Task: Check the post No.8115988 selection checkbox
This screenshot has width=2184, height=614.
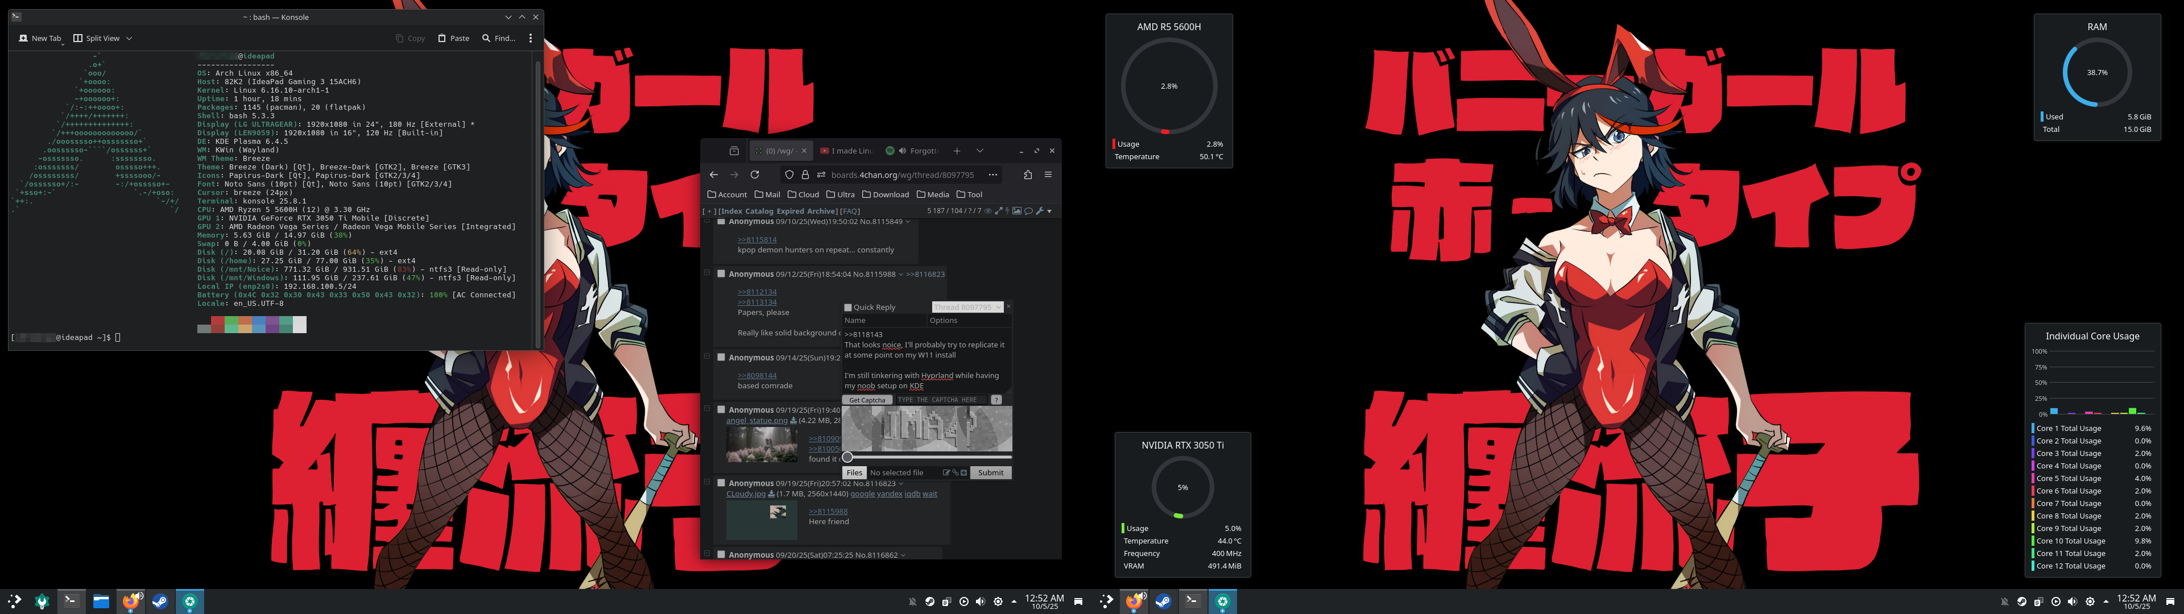Action: 722,274
